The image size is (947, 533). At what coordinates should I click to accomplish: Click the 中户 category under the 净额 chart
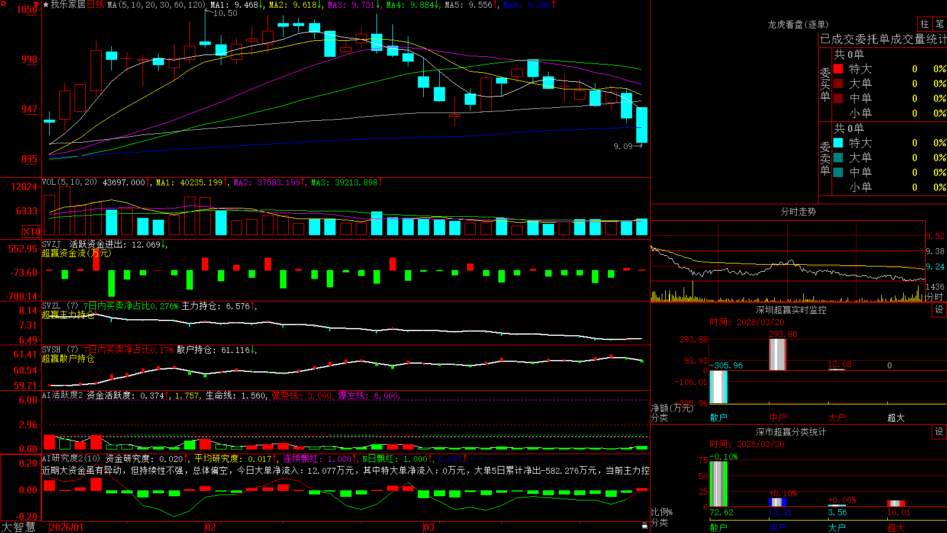(778, 418)
